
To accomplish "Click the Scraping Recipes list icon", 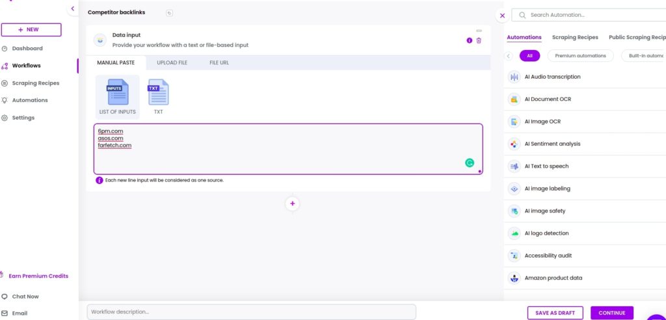I will coord(5,83).
